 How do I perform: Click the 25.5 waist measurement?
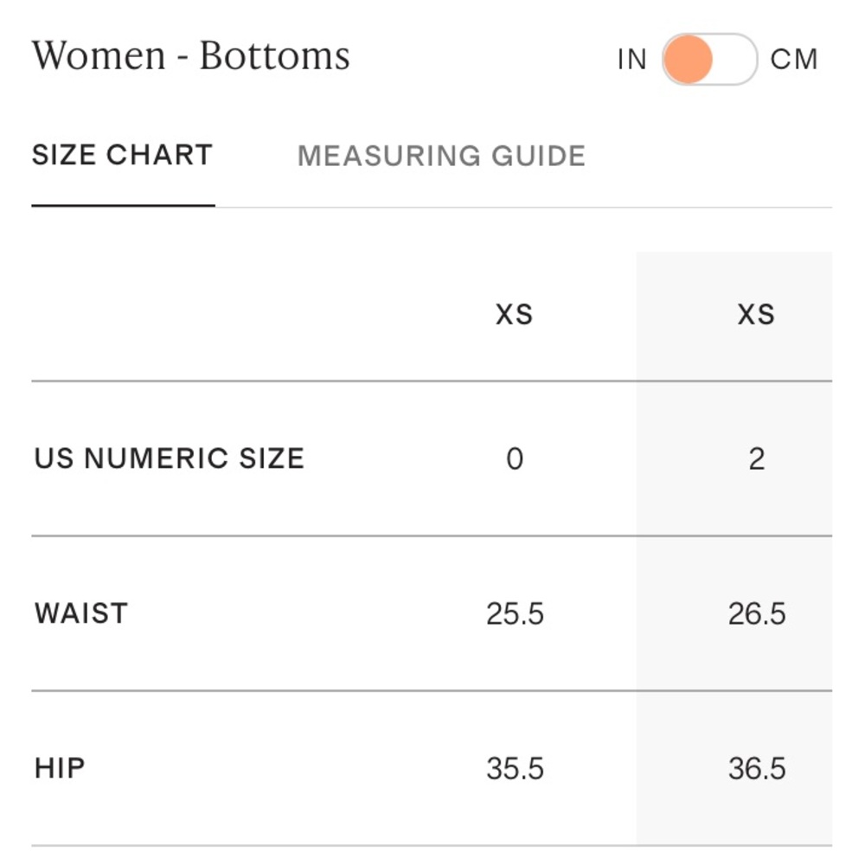pos(515,614)
